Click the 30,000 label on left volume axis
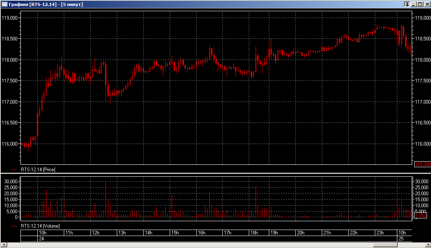The width and height of the screenshot is (431, 248). pyautogui.click(x=11, y=181)
